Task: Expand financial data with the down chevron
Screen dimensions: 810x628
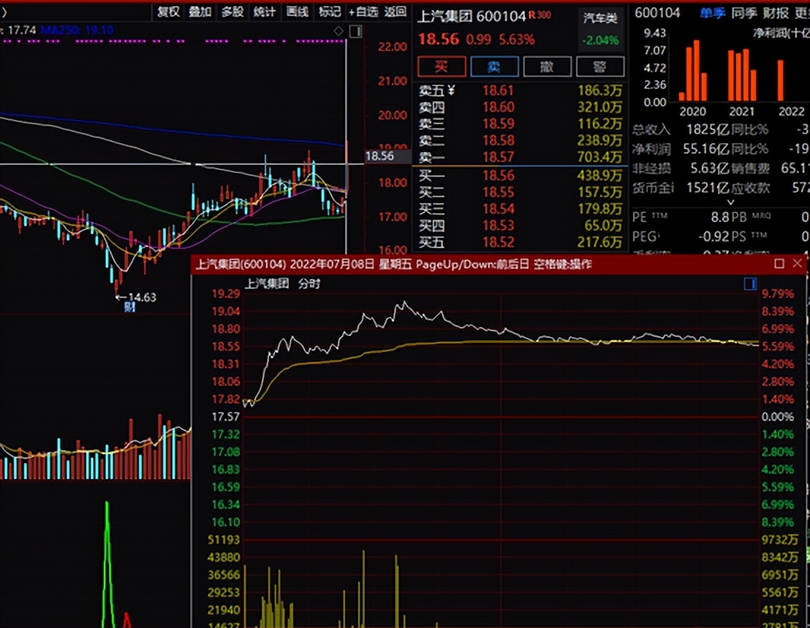Action: pos(728,202)
